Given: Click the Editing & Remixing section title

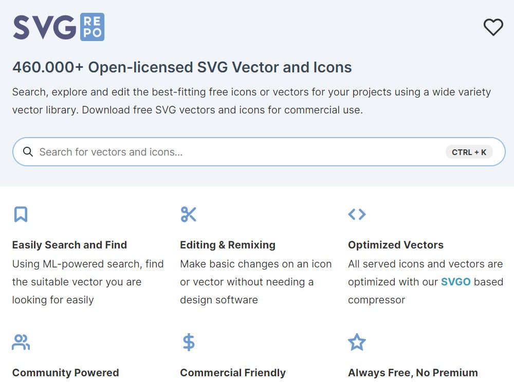Looking at the screenshot, I should click(228, 245).
